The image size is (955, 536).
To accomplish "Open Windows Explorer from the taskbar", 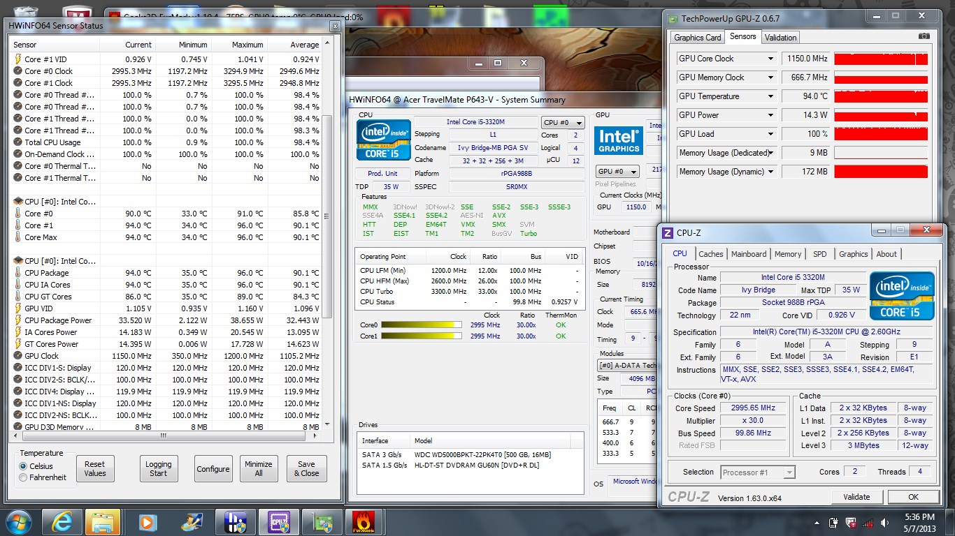I will (x=103, y=522).
